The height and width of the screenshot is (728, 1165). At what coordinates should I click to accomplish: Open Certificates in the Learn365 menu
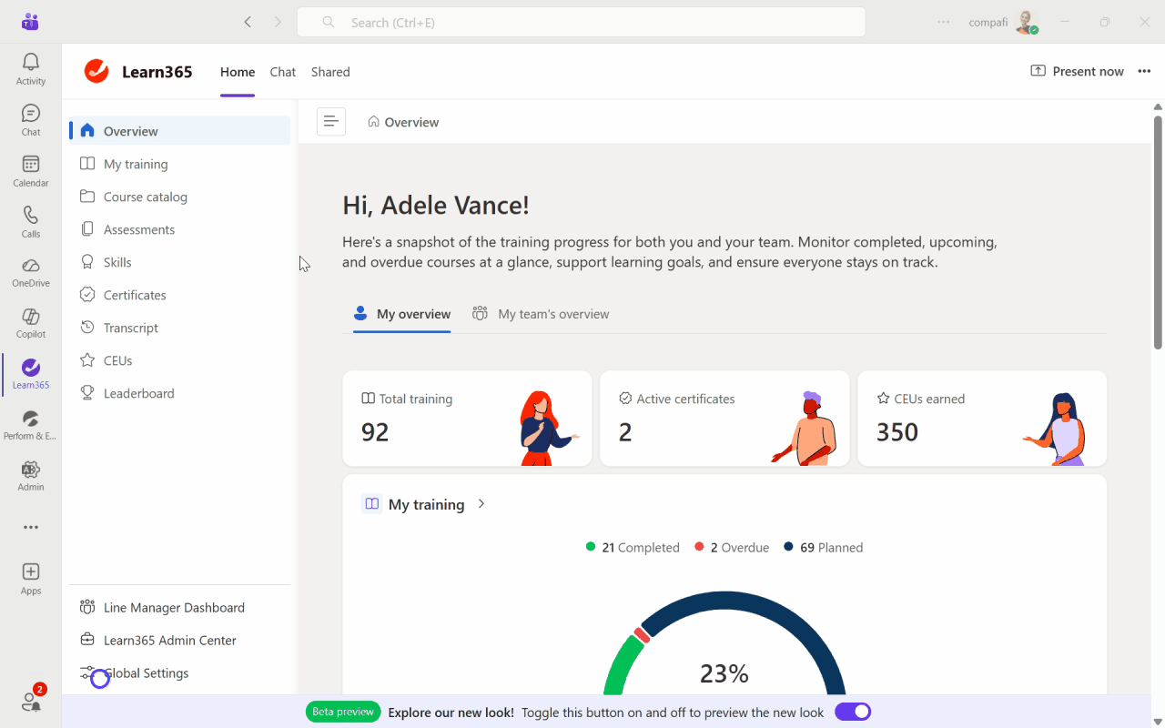pos(135,295)
